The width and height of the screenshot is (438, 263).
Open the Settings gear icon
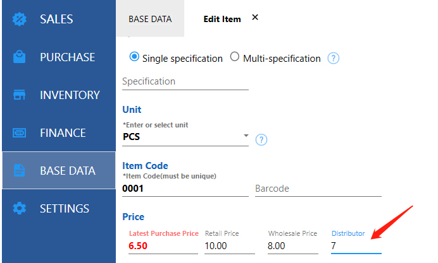[x=19, y=208]
